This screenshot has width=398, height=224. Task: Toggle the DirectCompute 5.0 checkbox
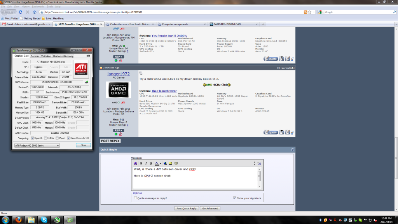click(68, 138)
